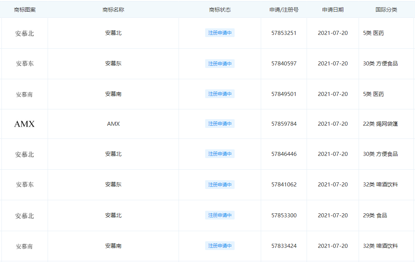415x262 pixels.
Task: Click registration number 57840597
Action: [284, 64]
